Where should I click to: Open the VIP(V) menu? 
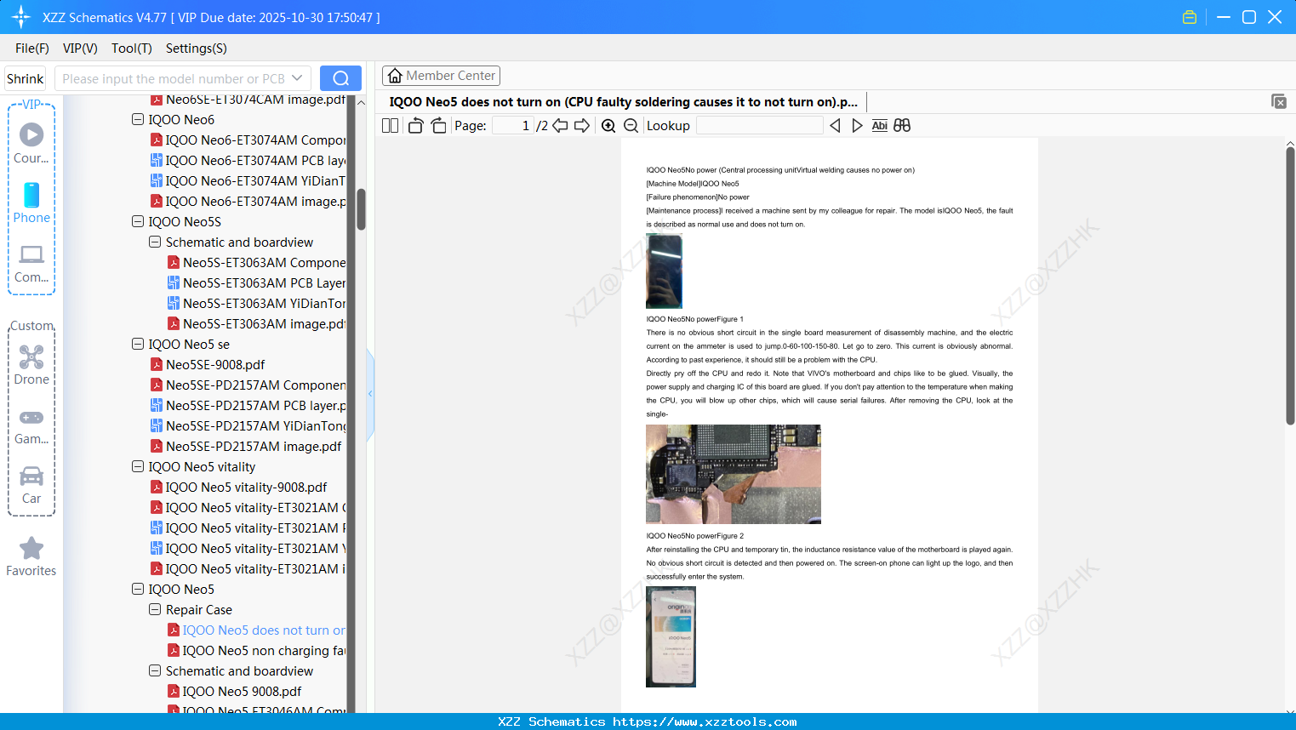(80, 48)
